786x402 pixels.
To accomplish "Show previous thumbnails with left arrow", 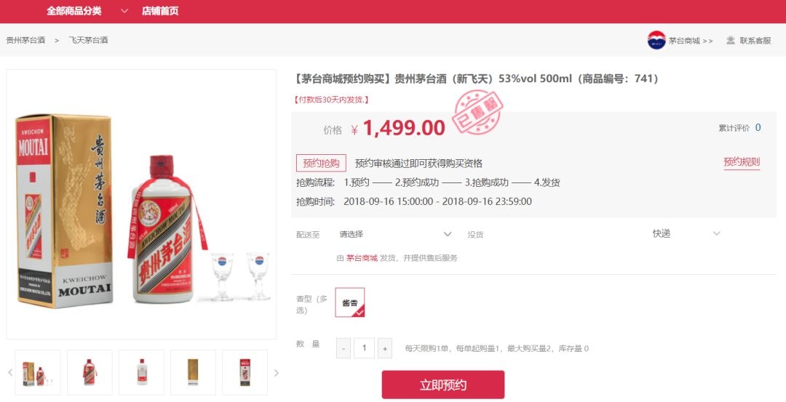I will [x=10, y=372].
